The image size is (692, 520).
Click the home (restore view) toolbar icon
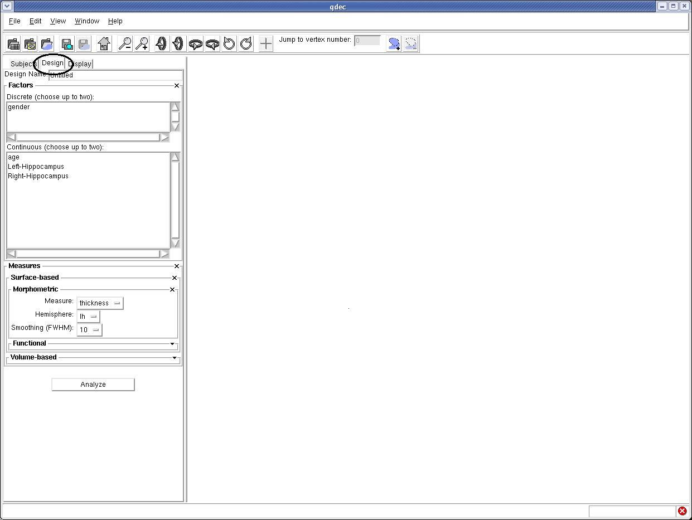click(x=104, y=43)
